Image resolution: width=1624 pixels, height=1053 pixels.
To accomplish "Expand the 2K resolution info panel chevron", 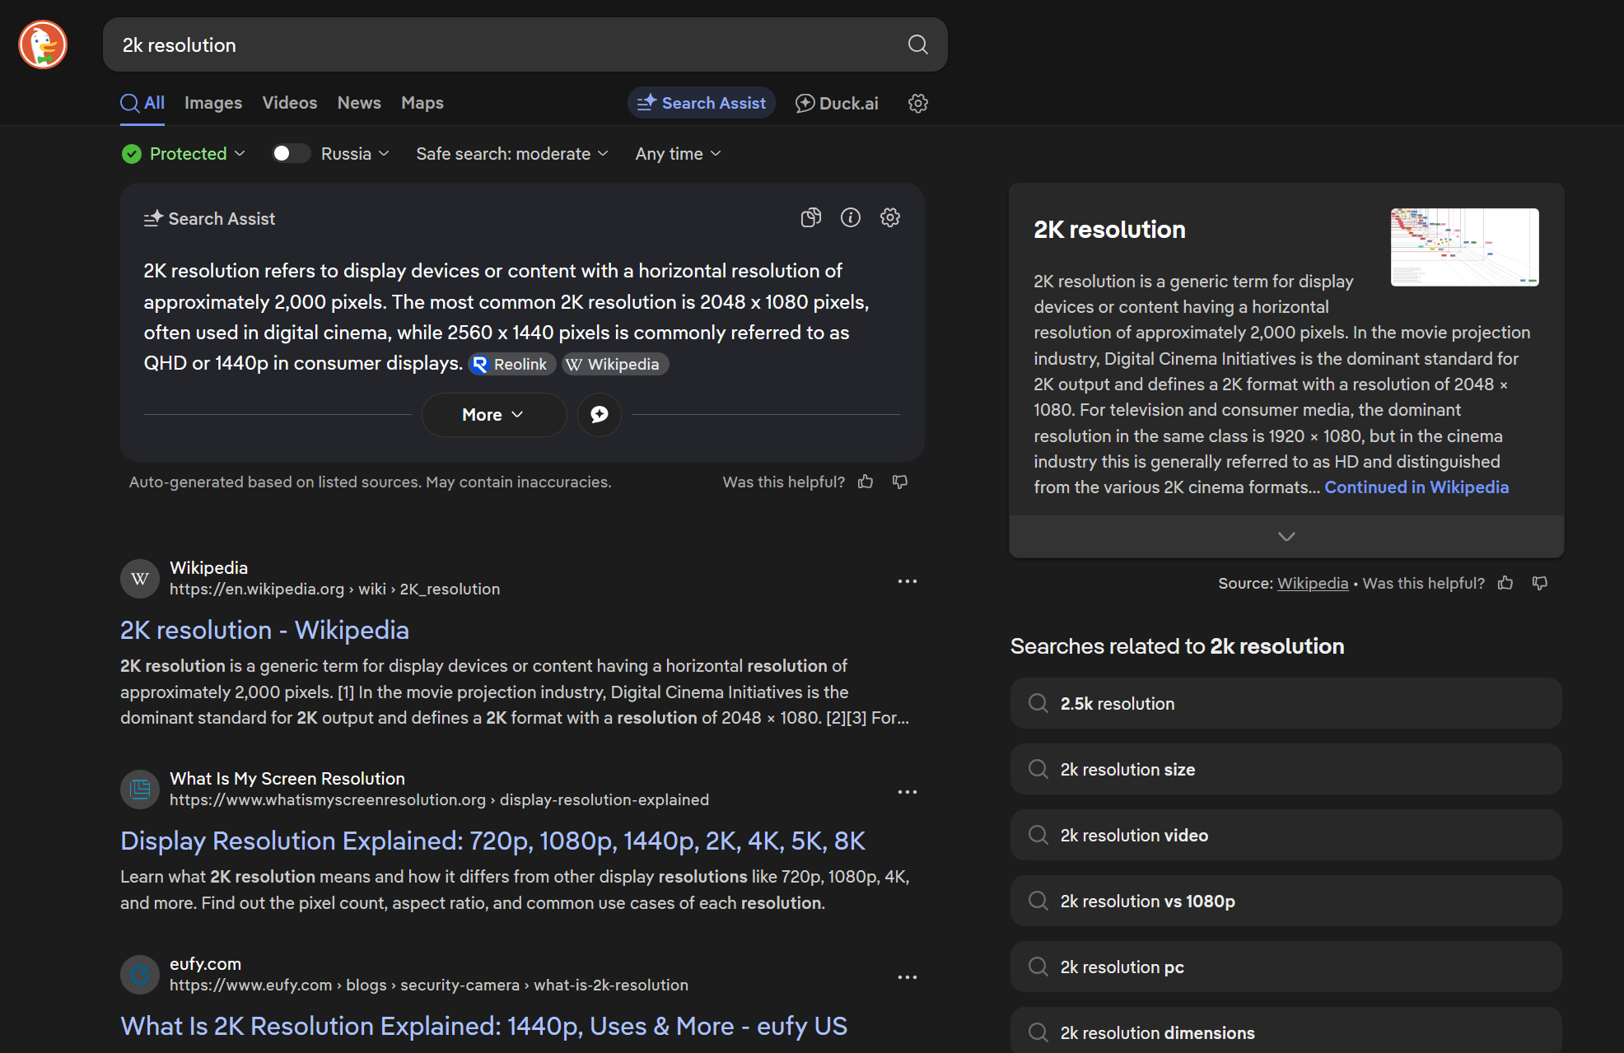I will click(1286, 536).
